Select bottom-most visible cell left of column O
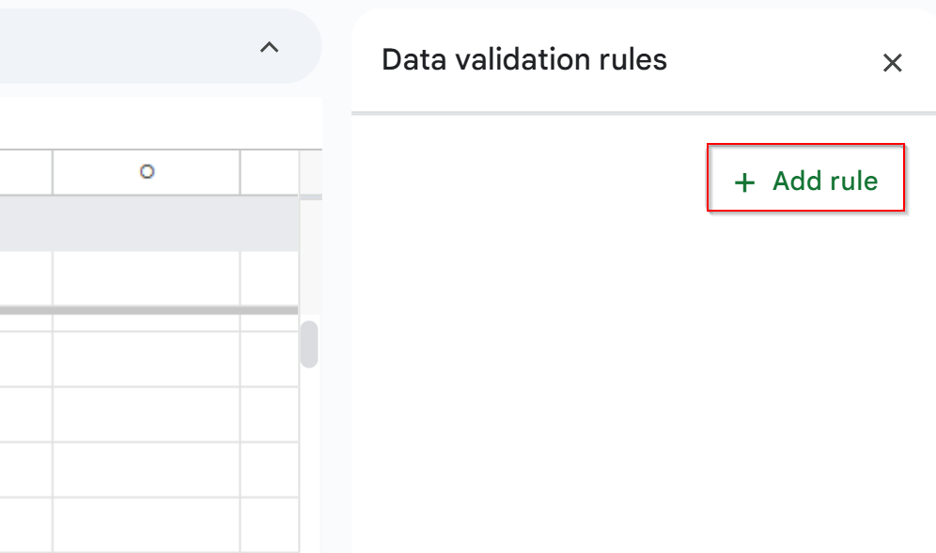Image resolution: width=936 pixels, height=553 pixels. [x=25, y=526]
